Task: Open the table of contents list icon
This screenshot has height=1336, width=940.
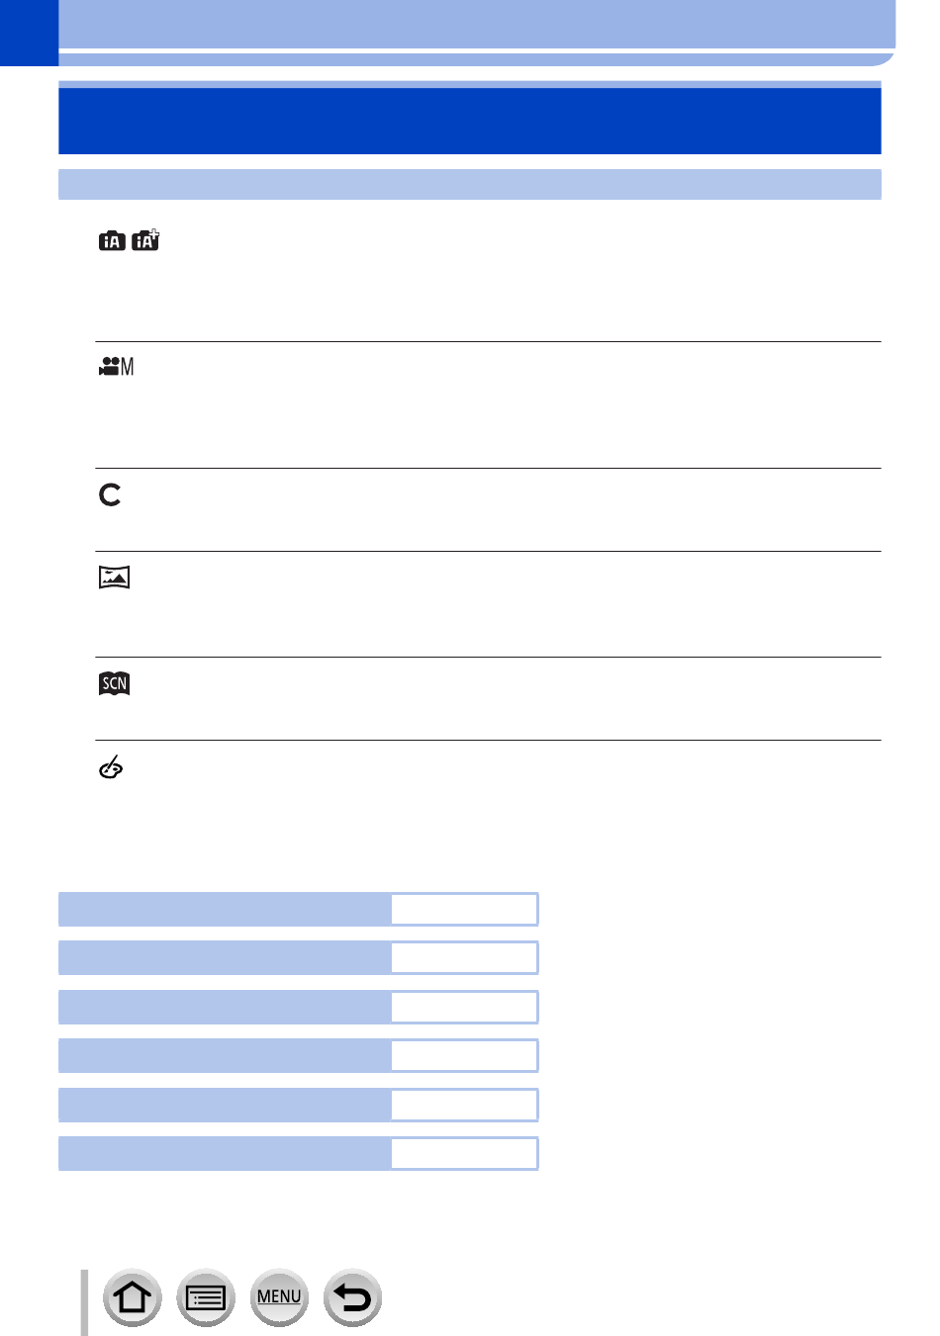Action: click(x=206, y=1296)
